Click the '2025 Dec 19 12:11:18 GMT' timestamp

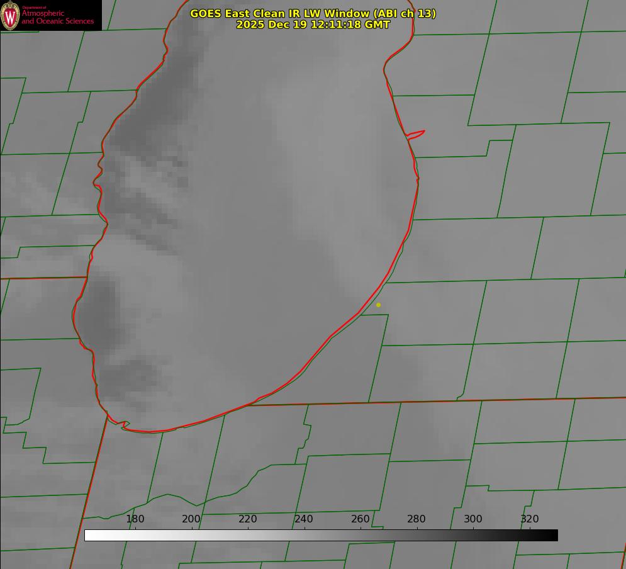coord(313,25)
